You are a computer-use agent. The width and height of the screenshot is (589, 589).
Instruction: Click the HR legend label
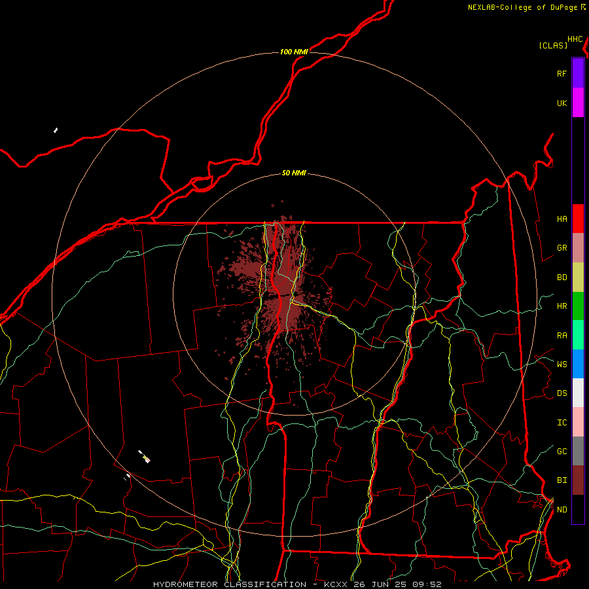click(x=562, y=306)
